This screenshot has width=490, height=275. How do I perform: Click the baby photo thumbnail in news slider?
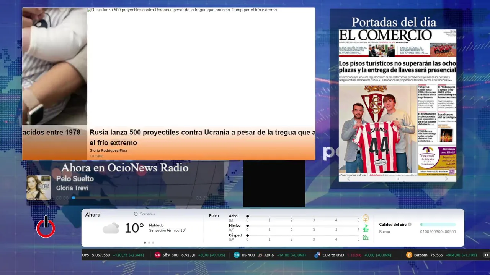click(54, 66)
